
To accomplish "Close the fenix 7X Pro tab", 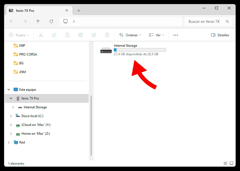I will pos(67,10).
